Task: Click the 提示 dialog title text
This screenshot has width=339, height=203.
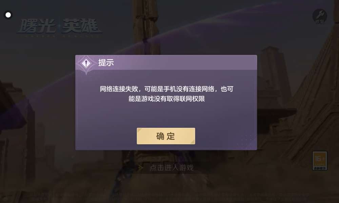Action: (x=106, y=63)
